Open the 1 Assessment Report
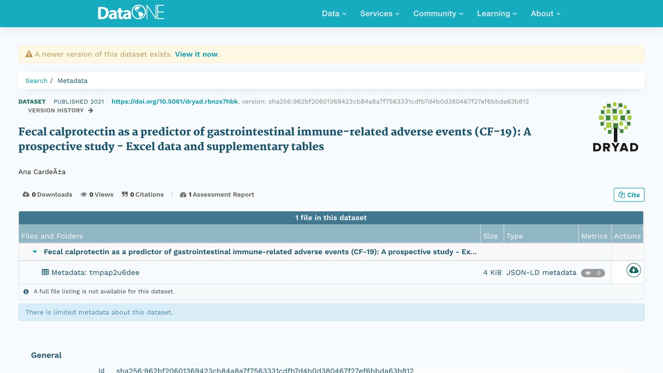 click(217, 194)
